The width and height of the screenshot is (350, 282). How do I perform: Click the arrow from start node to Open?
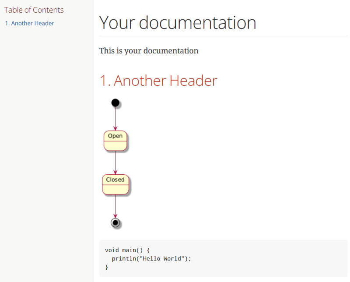(x=115, y=118)
